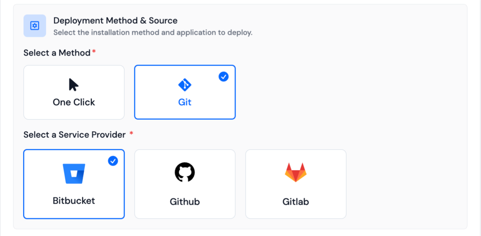Click the red asterisk beside Service Provider
Image resolution: width=481 pixels, height=236 pixels.
pos(131,134)
